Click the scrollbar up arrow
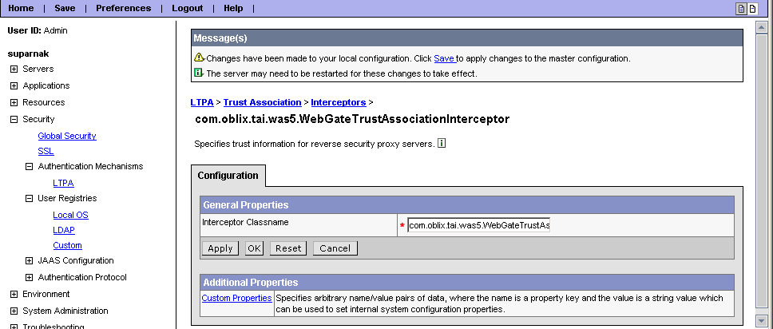773x329 pixels. [x=762, y=26]
